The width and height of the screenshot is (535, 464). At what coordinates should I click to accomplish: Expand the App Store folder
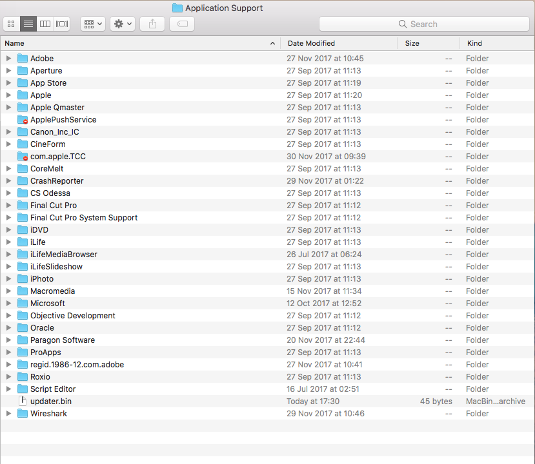(8, 82)
